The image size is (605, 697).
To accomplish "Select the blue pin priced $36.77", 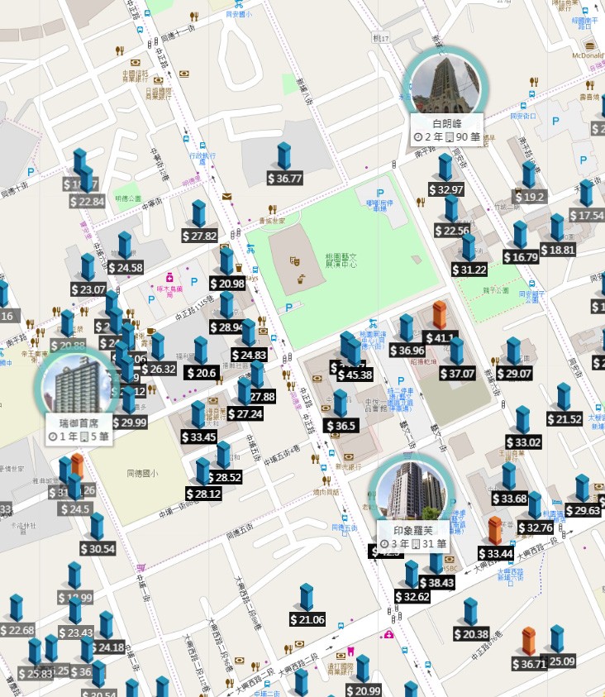I will click(284, 156).
